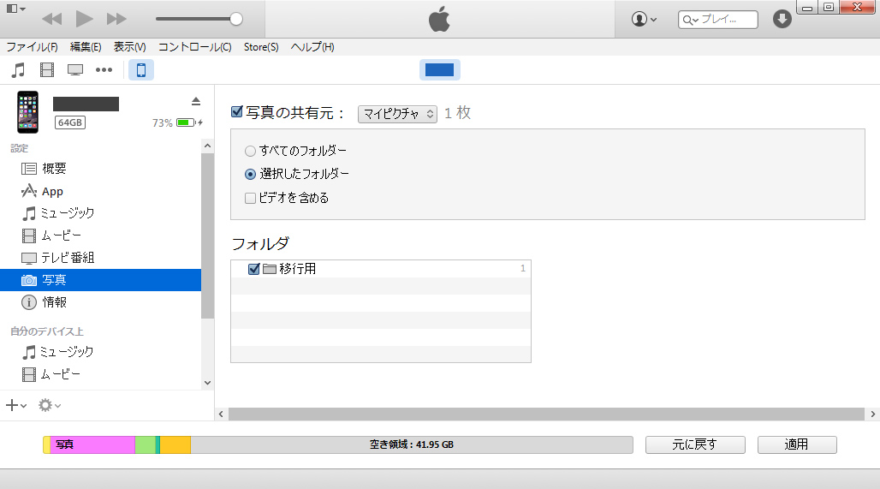Open the Music library icon

(18, 70)
